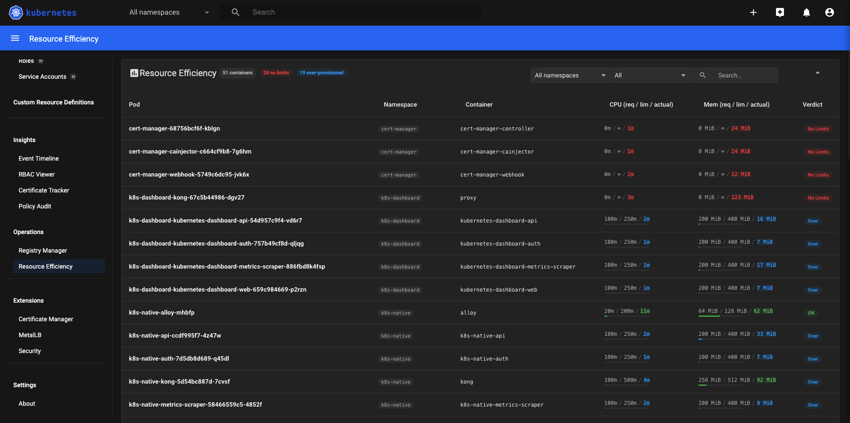This screenshot has height=423, width=850.
Task: Open Certificate Manager extension
Action: (46, 319)
